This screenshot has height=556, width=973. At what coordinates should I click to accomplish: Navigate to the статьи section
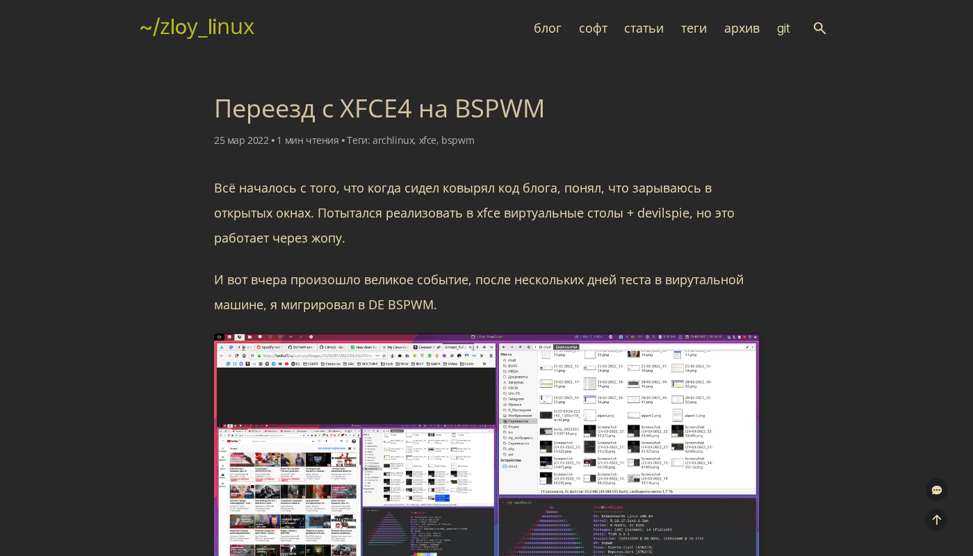pyautogui.click(x=644, y=28)
